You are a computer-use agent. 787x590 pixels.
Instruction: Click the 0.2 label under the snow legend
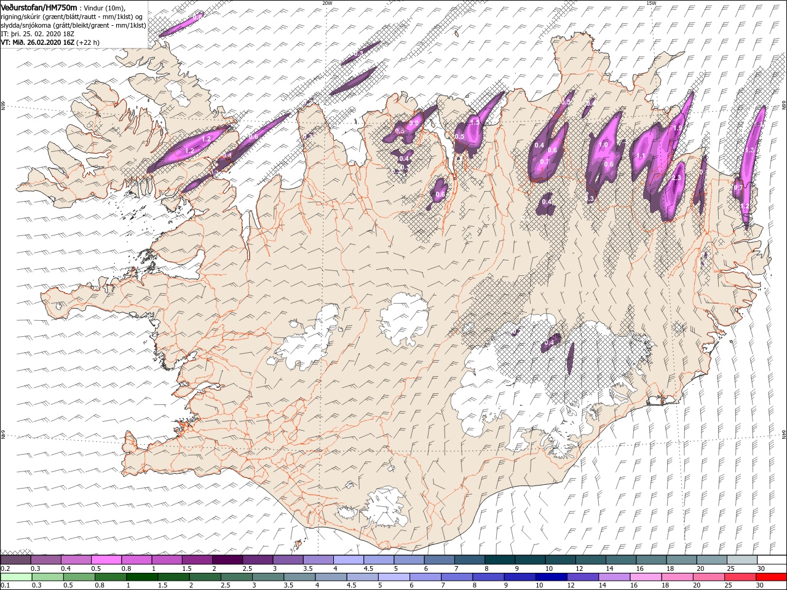click(x=5, y=568)
